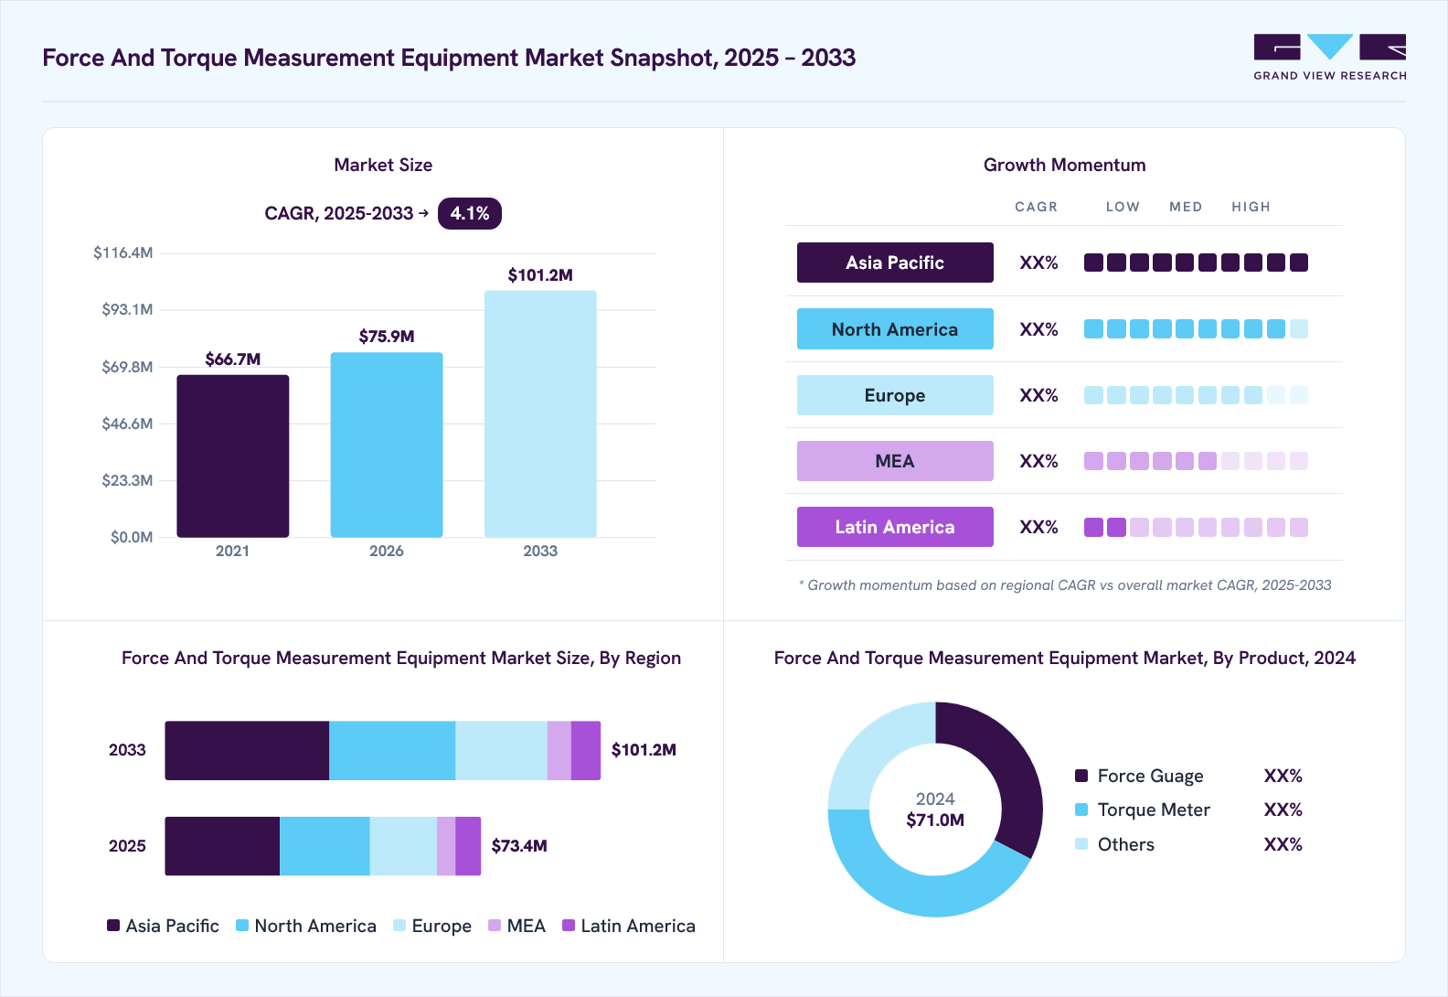The width and height of the screenshot is (1448, 997).
Task: Click the MEA legend swatch
Action: pos(495,926)
